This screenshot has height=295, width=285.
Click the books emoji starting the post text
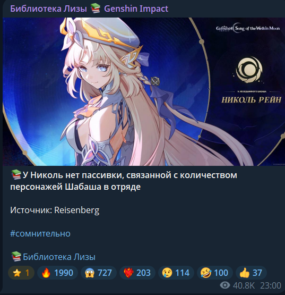[x=16, y=174]
